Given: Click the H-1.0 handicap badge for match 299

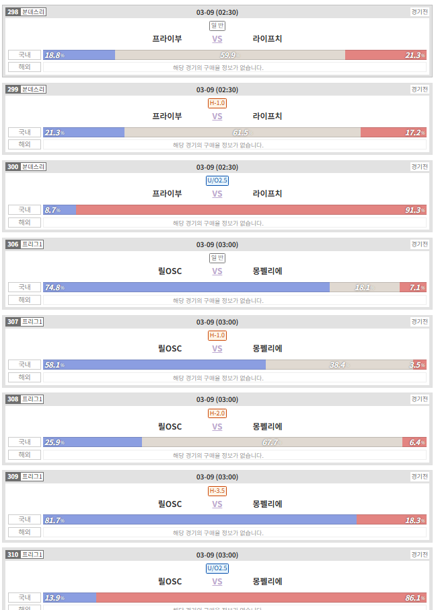Looking at the screenshot, I should pyautogui.click(x=217, y=103).
